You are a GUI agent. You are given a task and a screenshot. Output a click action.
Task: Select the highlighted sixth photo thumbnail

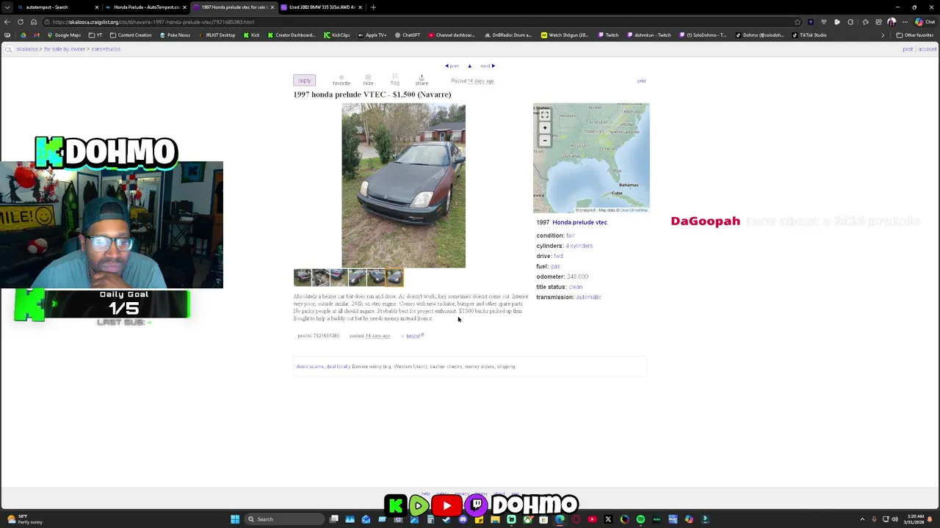pos(394,277)
